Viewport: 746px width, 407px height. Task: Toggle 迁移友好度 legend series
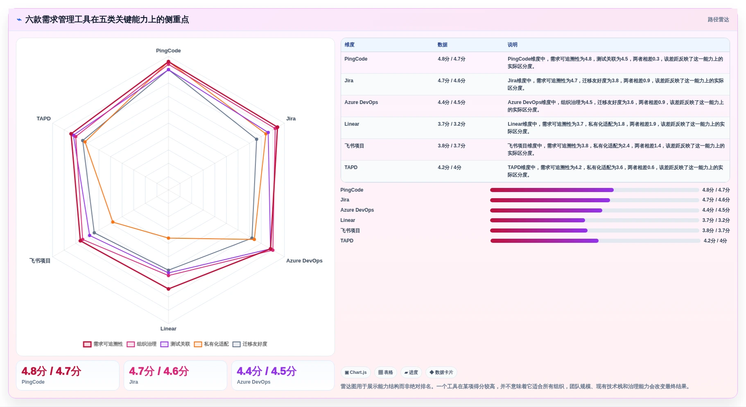click(250, 344)
